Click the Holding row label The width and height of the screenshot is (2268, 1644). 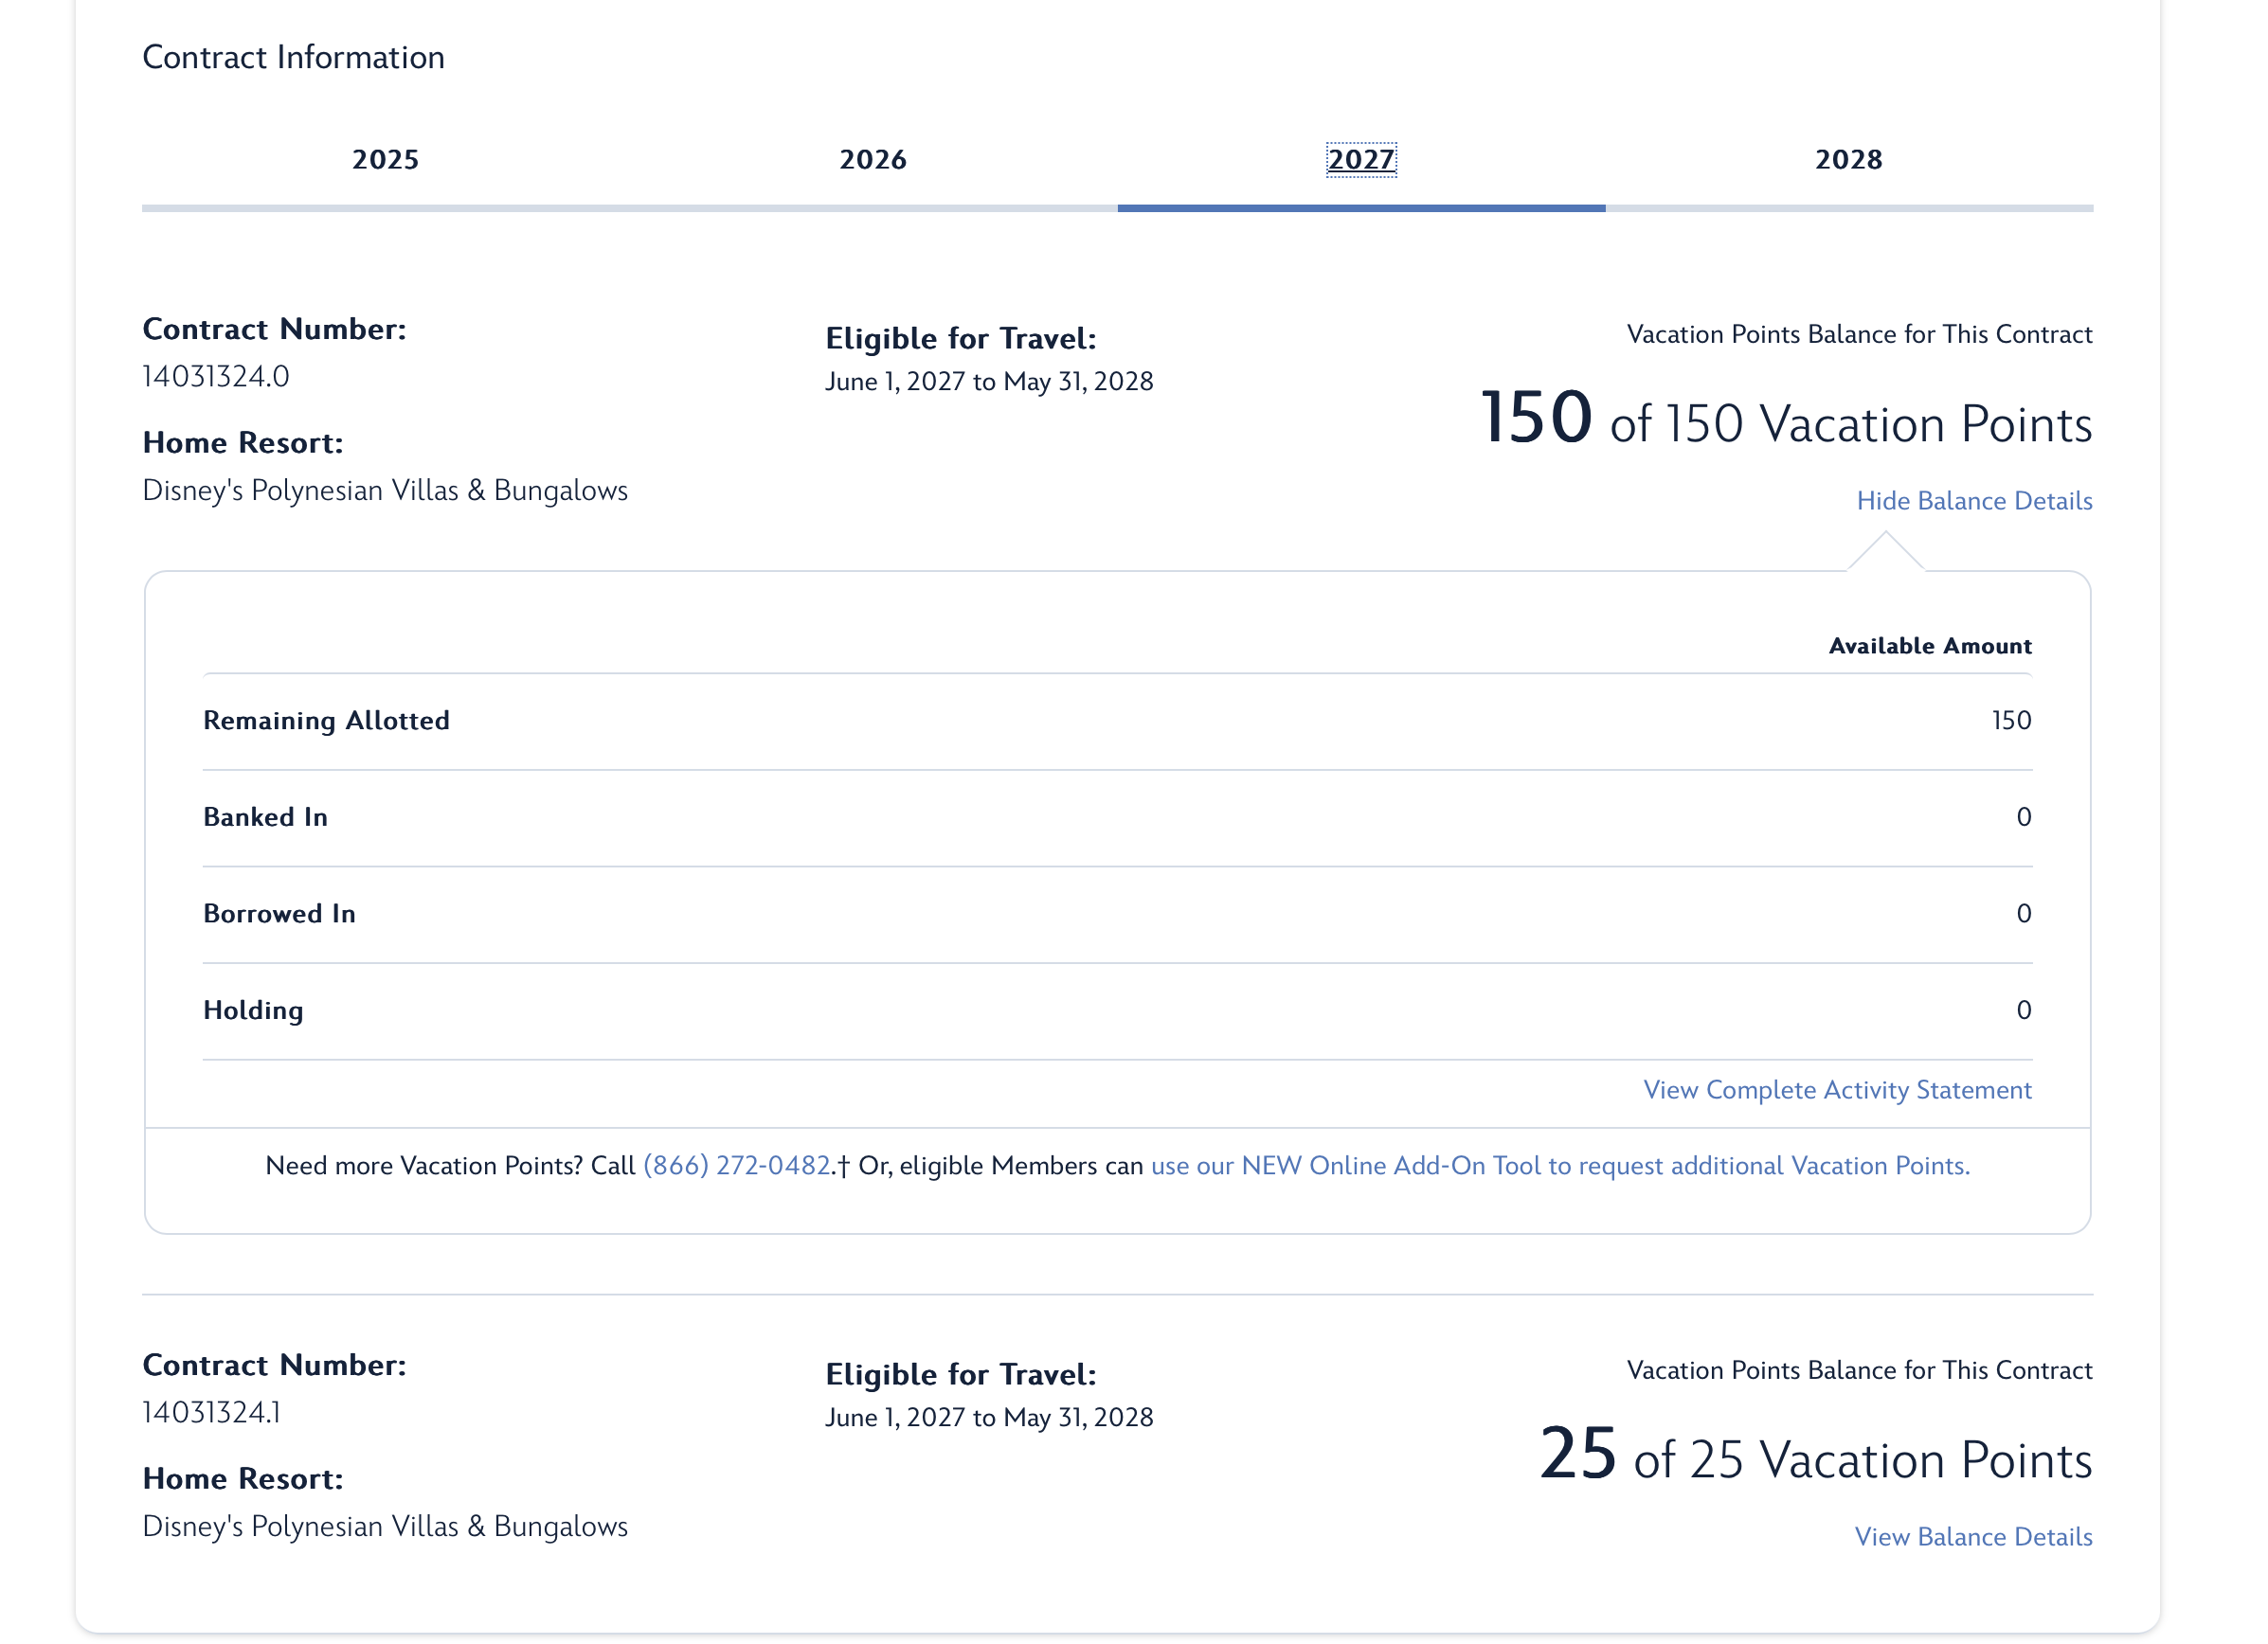[253, 1010]
